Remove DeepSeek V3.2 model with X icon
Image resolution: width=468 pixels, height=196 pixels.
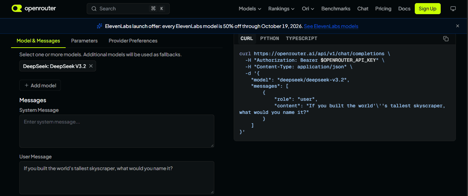tap(91, 66)
